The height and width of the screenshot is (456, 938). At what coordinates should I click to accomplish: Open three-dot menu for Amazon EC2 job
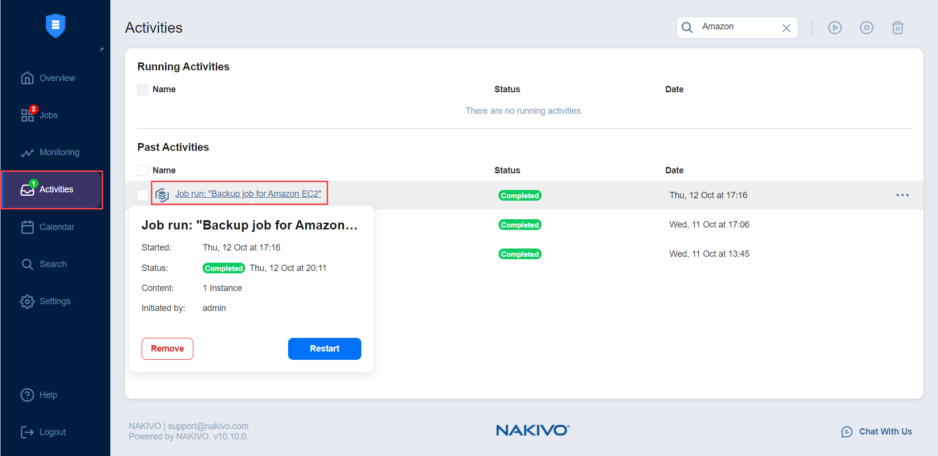coord(902,195)
